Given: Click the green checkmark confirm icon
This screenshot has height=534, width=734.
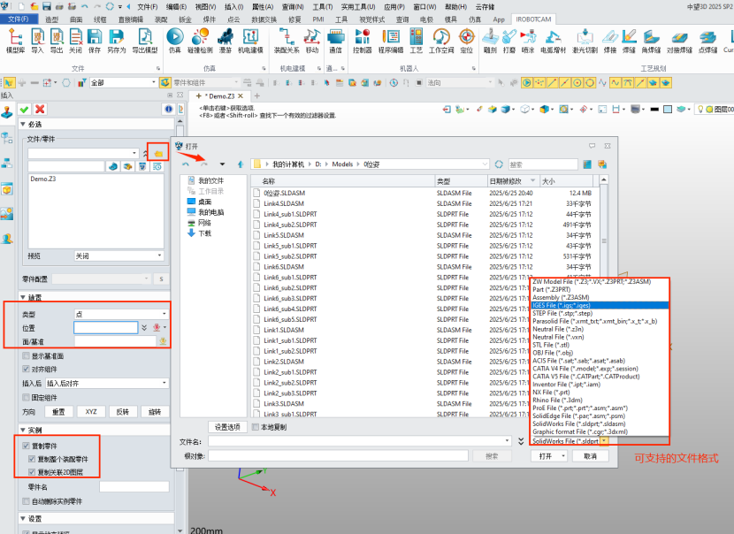Looking at the screenshot, I should pyautogui.click(x=24, y=109).
